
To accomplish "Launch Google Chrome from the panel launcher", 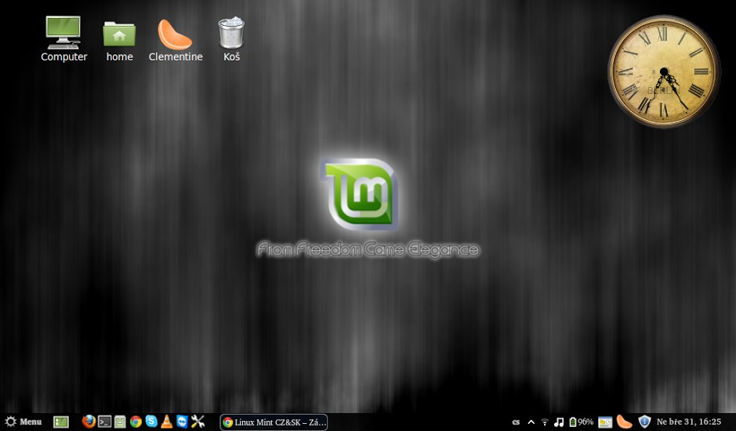I will pyautogui.click(x=136, y=422).
